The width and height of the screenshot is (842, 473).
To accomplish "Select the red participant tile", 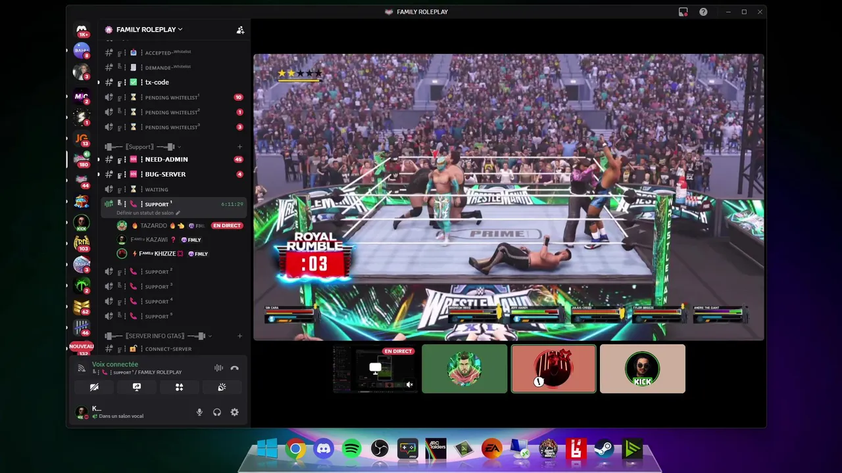I will (554, 369).
